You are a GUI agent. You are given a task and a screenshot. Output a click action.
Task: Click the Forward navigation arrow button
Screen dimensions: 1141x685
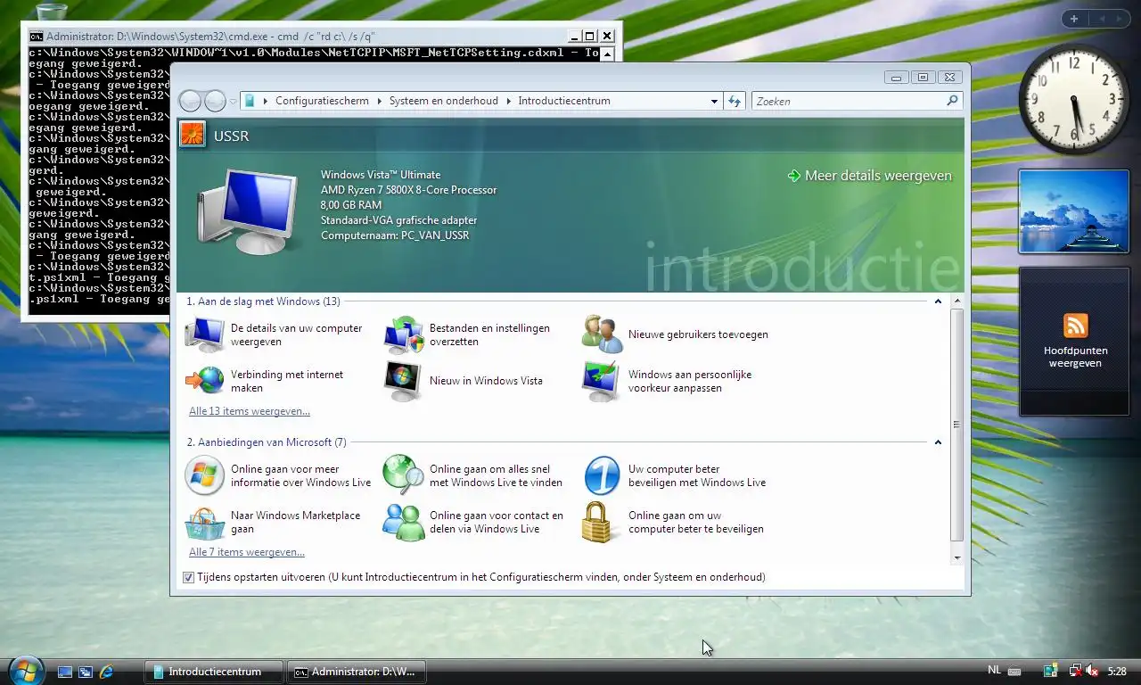tap(215, 101)
